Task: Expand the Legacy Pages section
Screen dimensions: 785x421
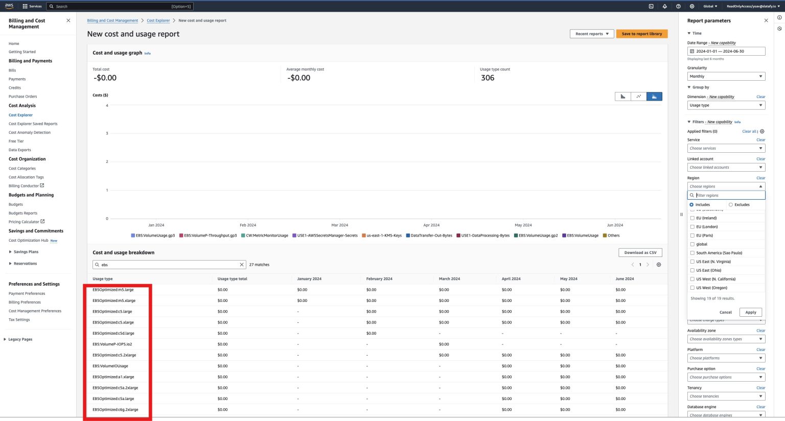Action: click(x=20, y=339)
